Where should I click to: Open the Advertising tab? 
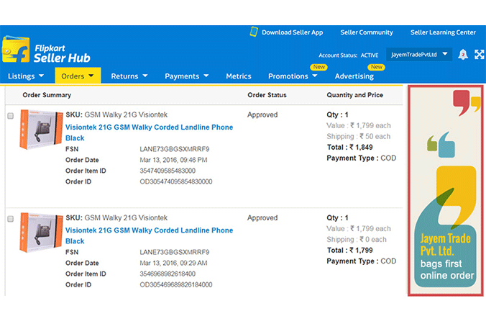tap(354, 76)
